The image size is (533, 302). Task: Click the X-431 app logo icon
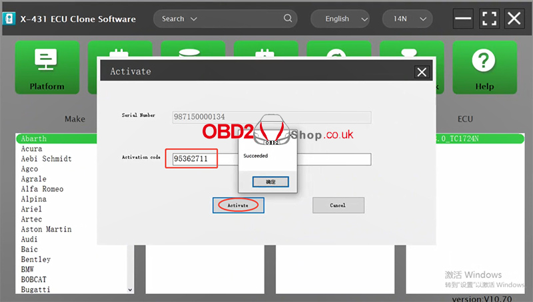pos(9,19)
